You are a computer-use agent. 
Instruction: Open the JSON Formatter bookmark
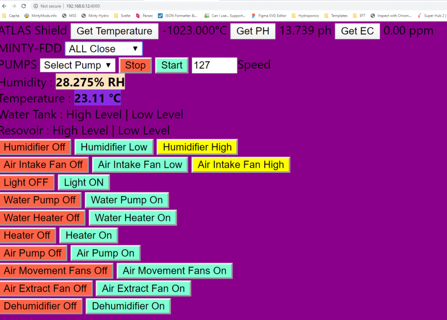(178, 16)
